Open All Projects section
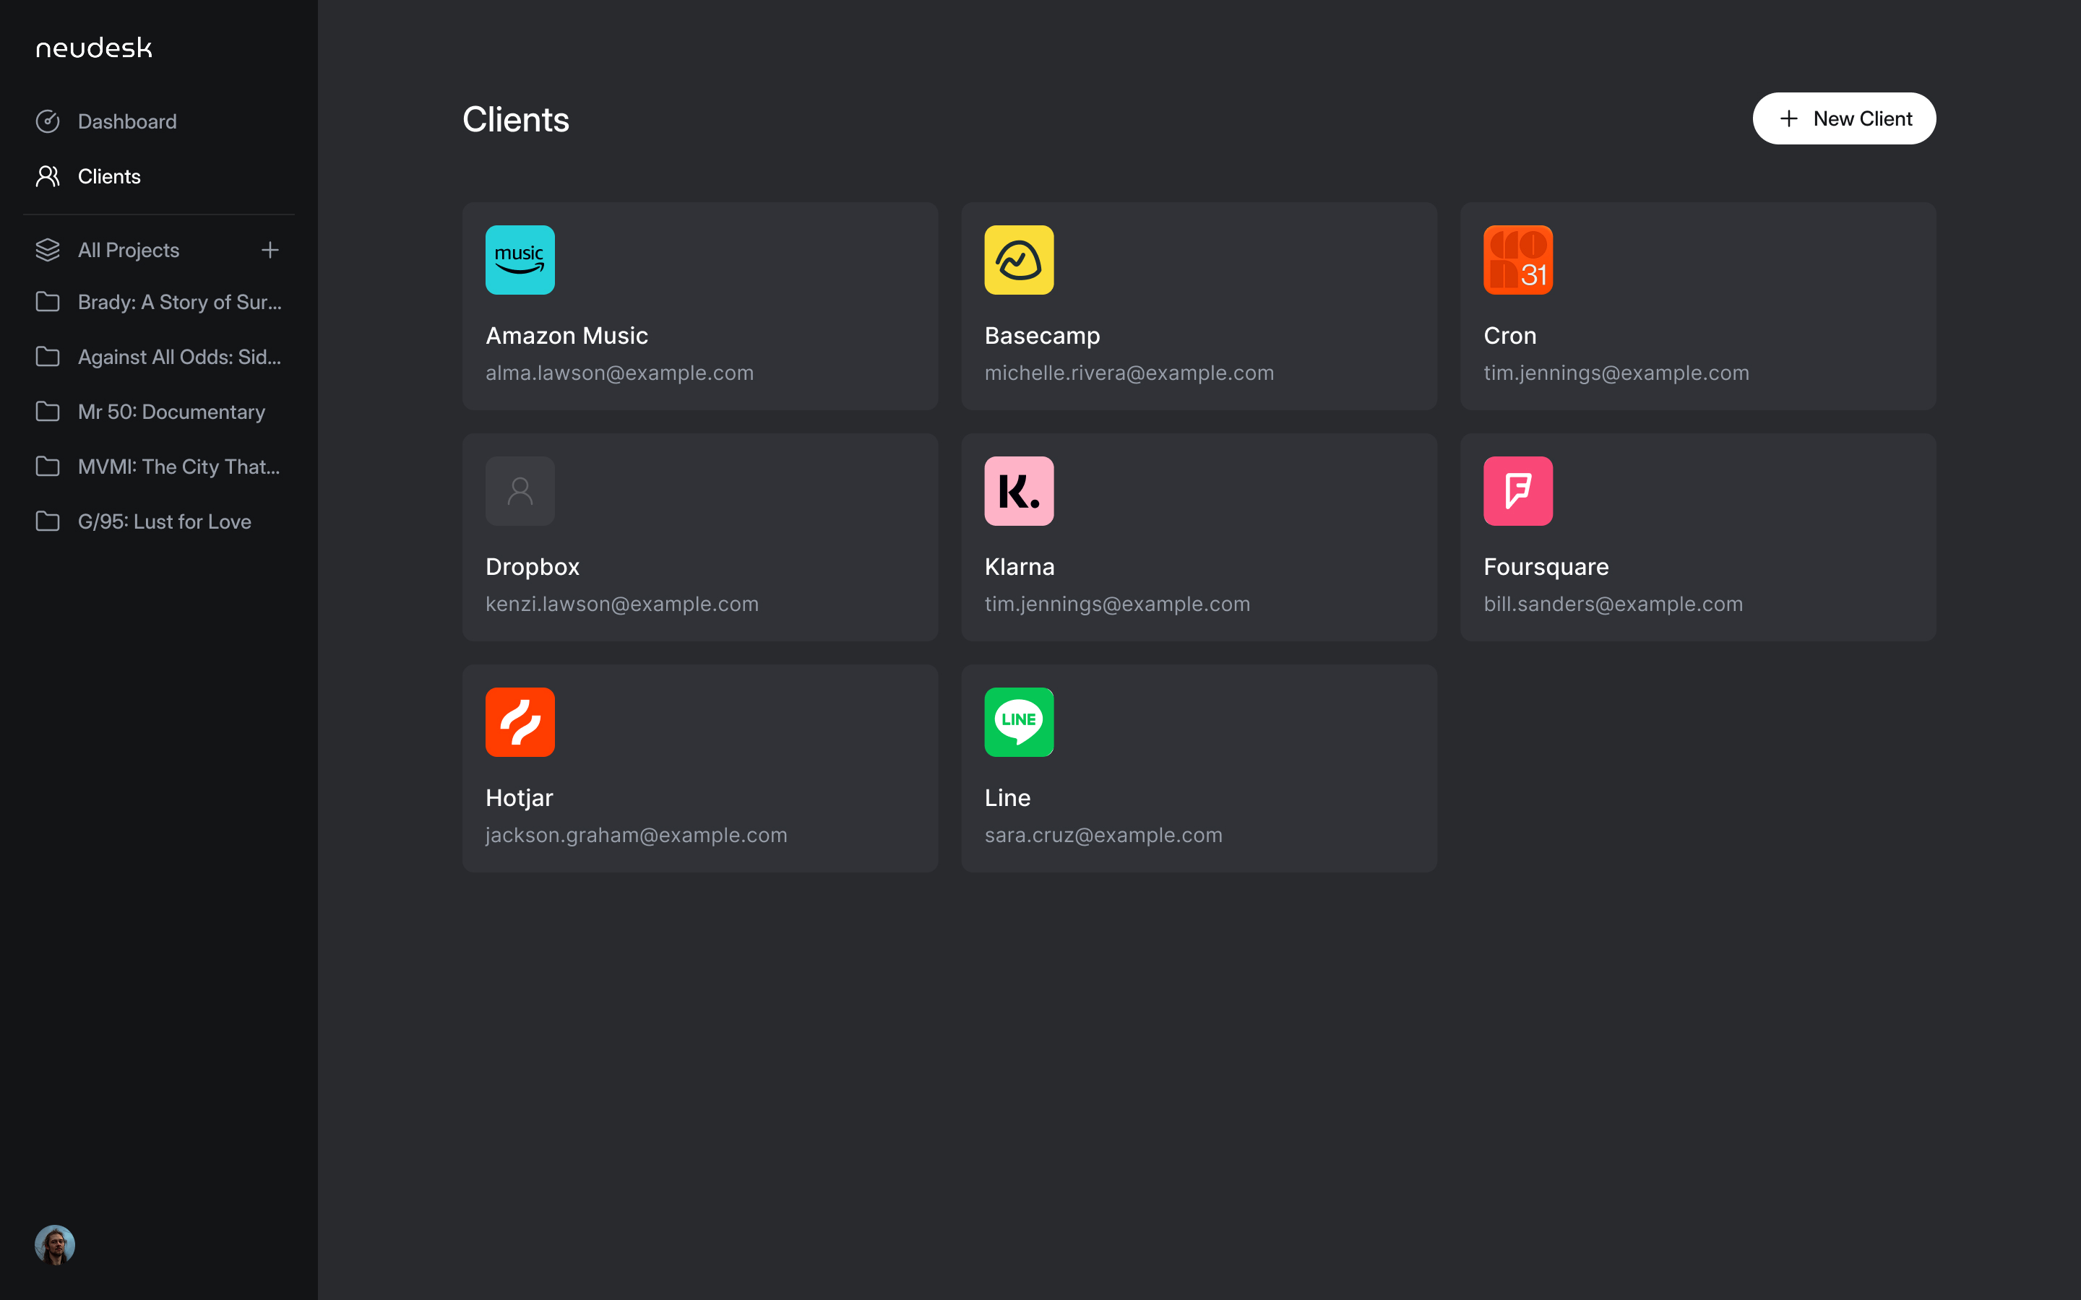 (129, 250)
